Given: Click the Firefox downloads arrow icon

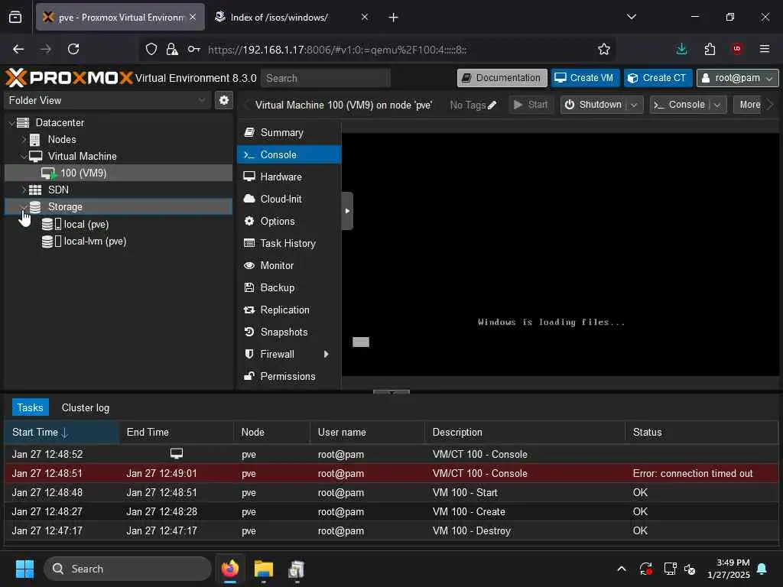Looking at the screenshot, I should click(681, 49).
